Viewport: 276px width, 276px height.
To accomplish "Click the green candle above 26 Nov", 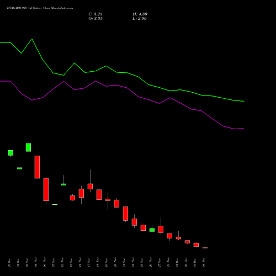I will point(152,230).
